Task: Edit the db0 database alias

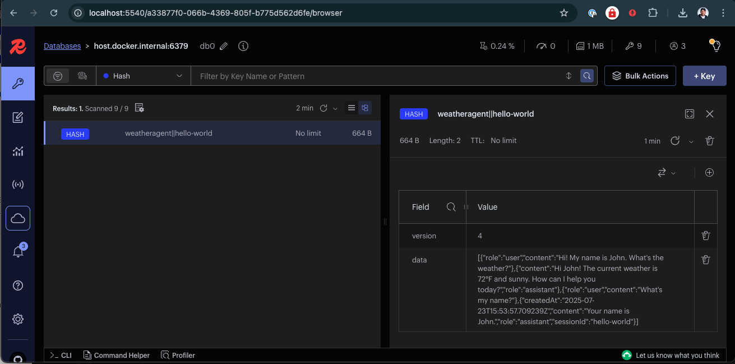Action: pyautogui.click(x=223, y=46)
